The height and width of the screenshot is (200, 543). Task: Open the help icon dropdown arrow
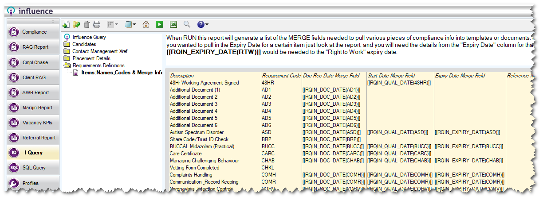coord(207,24)
